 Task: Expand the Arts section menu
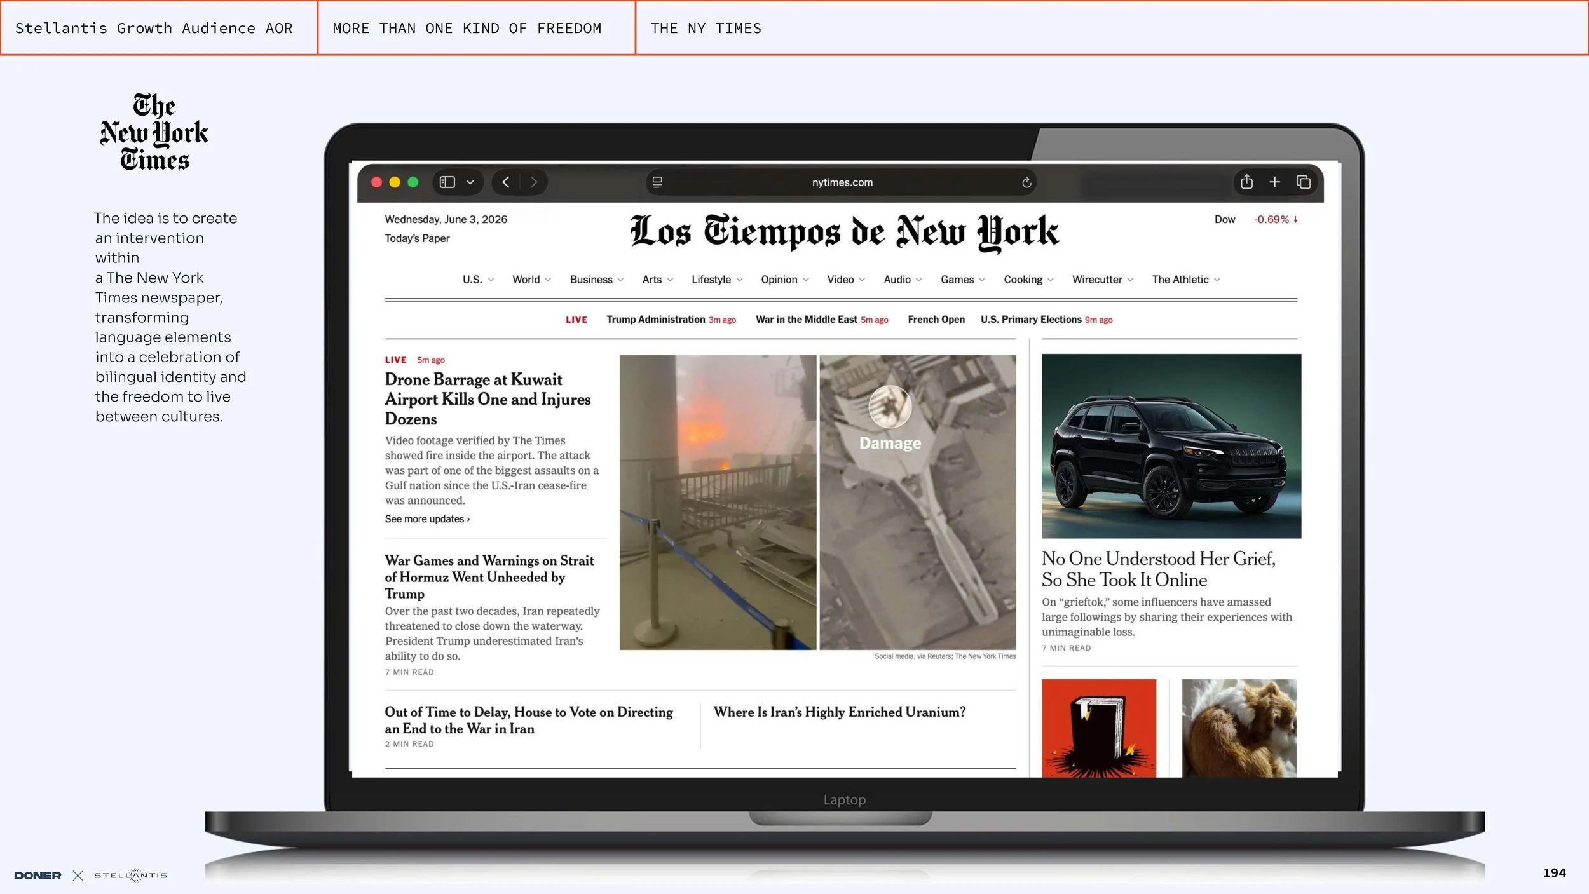coord(657,280)
